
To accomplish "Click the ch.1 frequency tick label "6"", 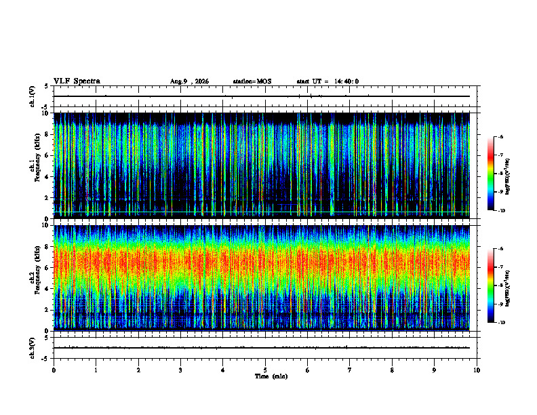I will [47, 155].
